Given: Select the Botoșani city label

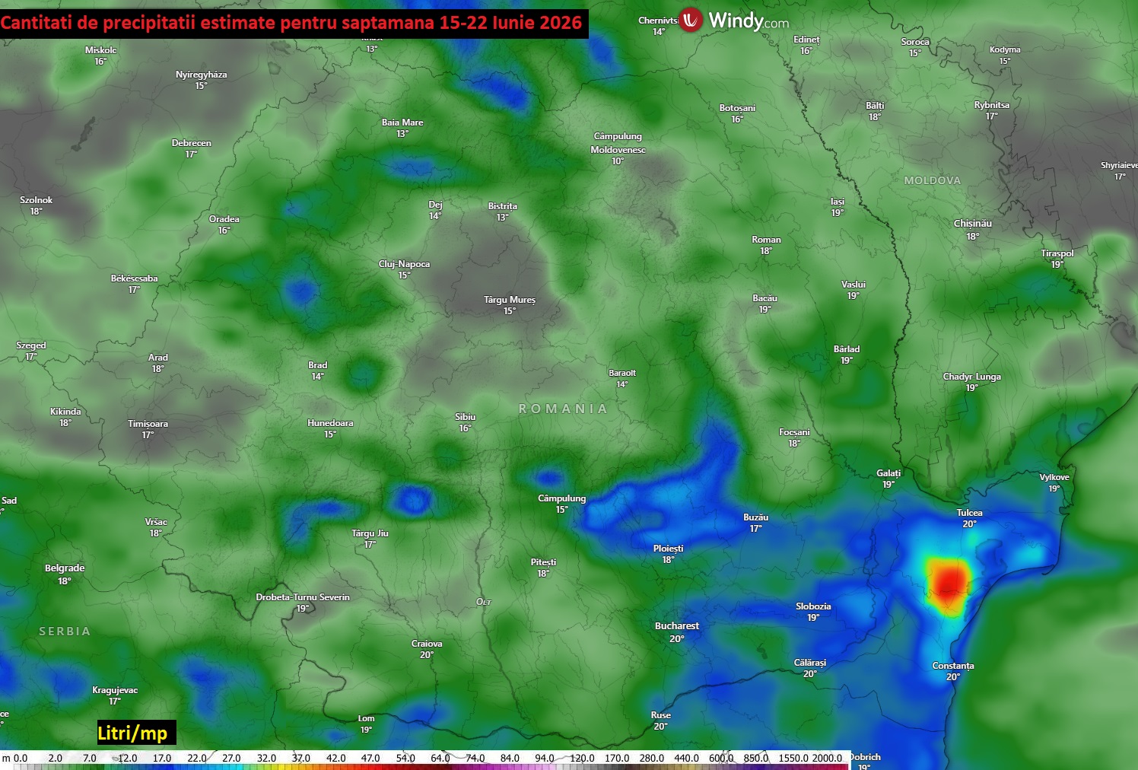Looking at the screenshot, I should click(737, 108).
